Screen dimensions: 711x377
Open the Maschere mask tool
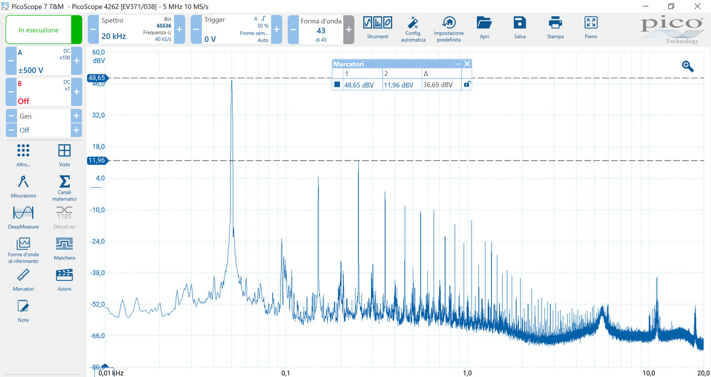click(x=64, y=249)
